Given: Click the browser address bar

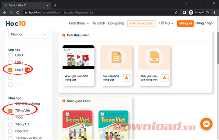Looking at the screenshot, I should click(96, 12).
